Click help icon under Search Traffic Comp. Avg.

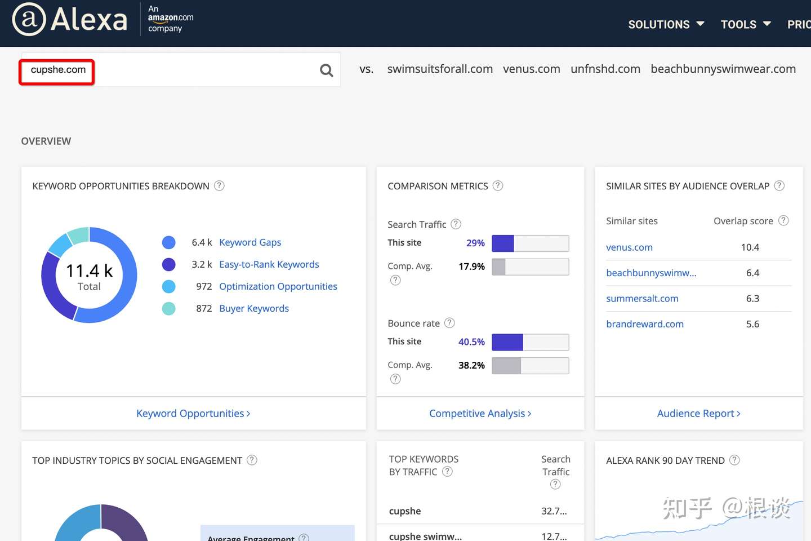point(395,280)
